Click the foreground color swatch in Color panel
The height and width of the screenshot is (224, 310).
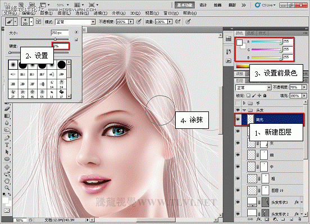240,42
